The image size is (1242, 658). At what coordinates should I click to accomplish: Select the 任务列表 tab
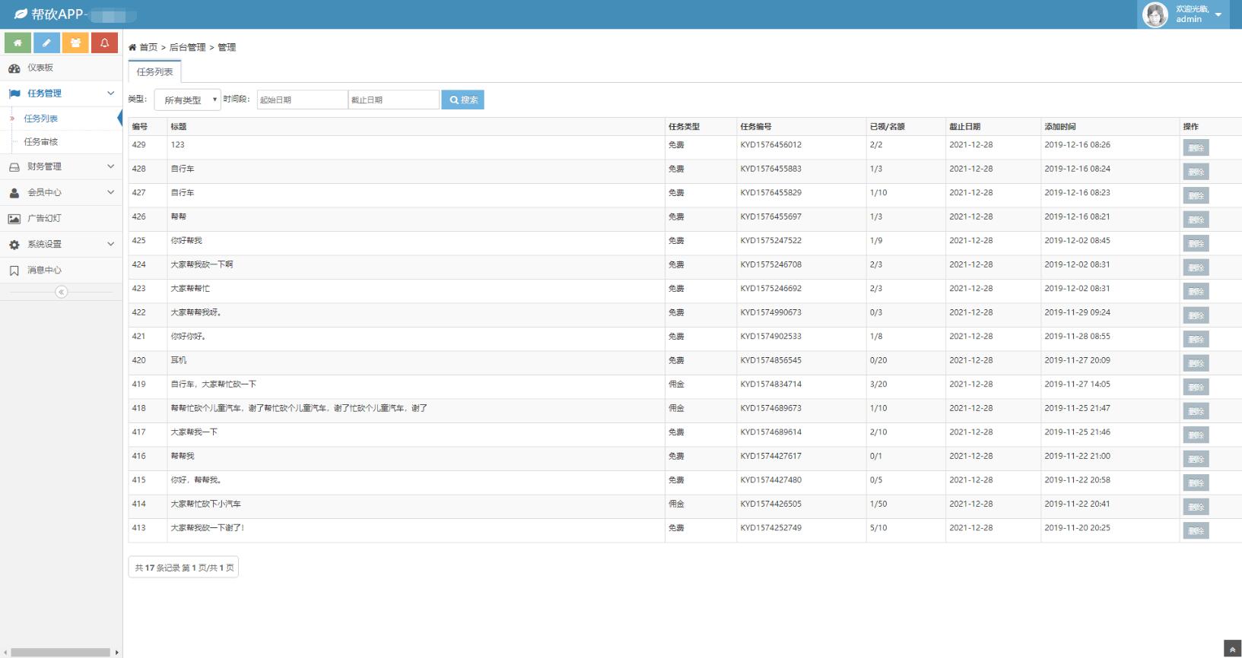[154, 71]
